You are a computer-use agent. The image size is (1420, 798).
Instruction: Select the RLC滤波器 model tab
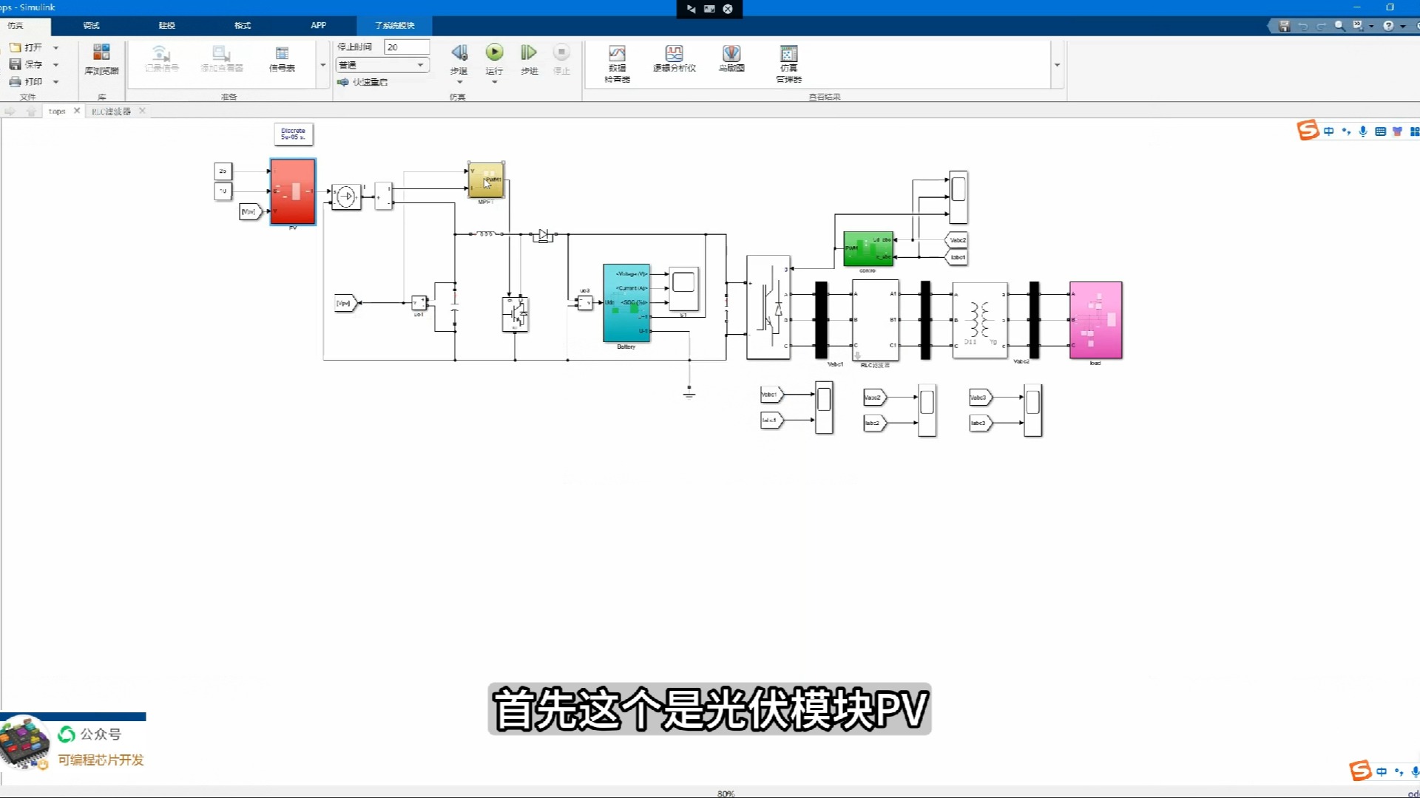(111, 112)
